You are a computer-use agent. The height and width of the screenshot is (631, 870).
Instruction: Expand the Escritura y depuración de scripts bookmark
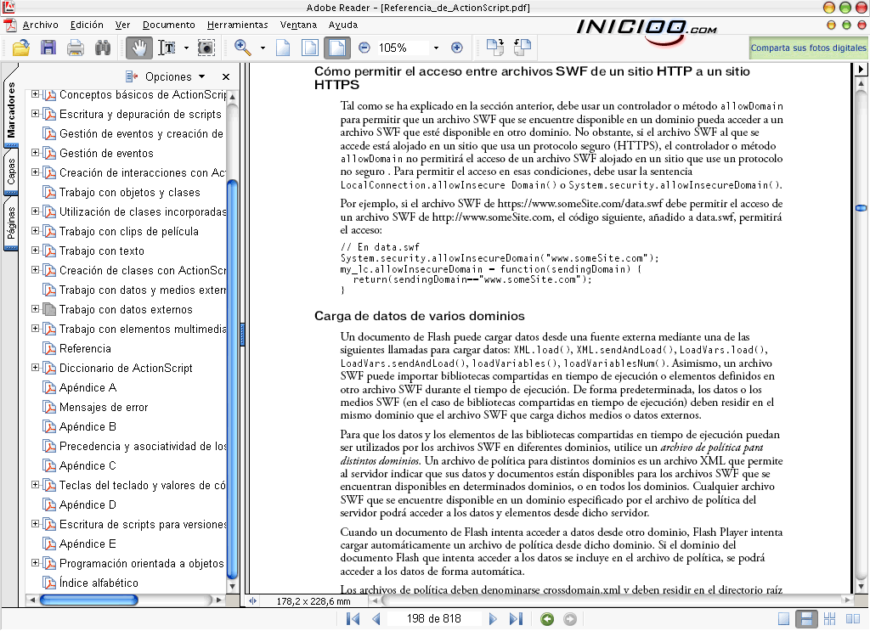pos(35,114)
